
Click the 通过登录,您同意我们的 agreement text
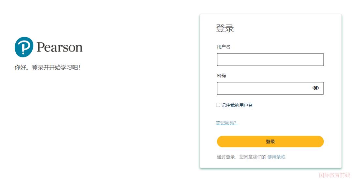[241, 157]
